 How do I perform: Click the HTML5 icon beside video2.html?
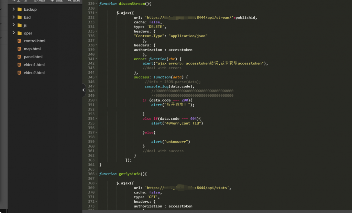19,73
